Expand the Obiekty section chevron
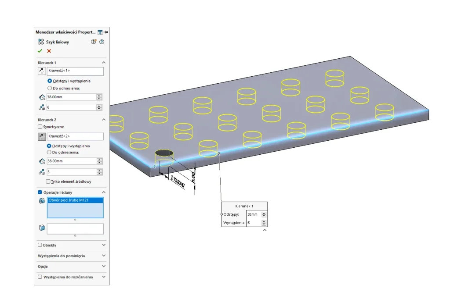Screen dimensions: 450x295 tap(104, 245)
